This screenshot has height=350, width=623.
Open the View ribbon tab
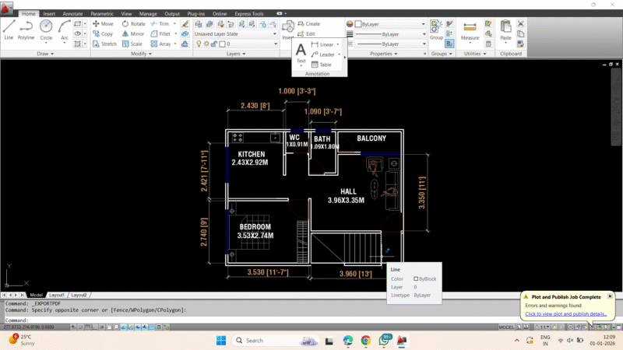point(126,13)
